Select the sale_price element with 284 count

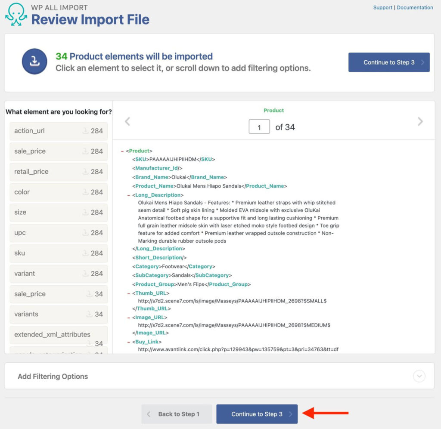click(59, 151)
